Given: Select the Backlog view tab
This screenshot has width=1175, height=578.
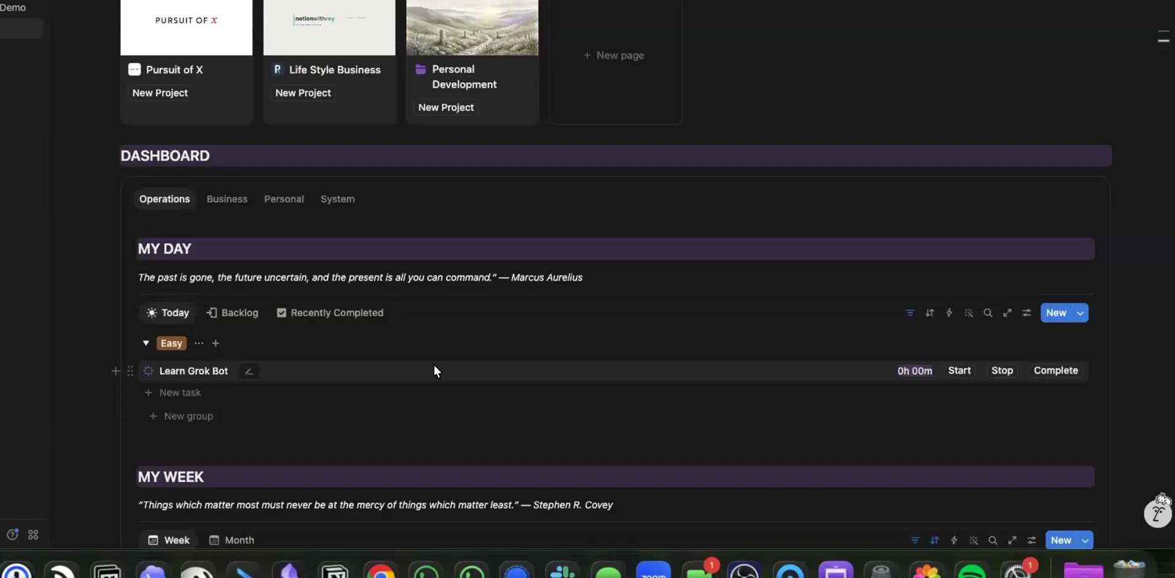Looking at the screenshot, I should point(233,313).
